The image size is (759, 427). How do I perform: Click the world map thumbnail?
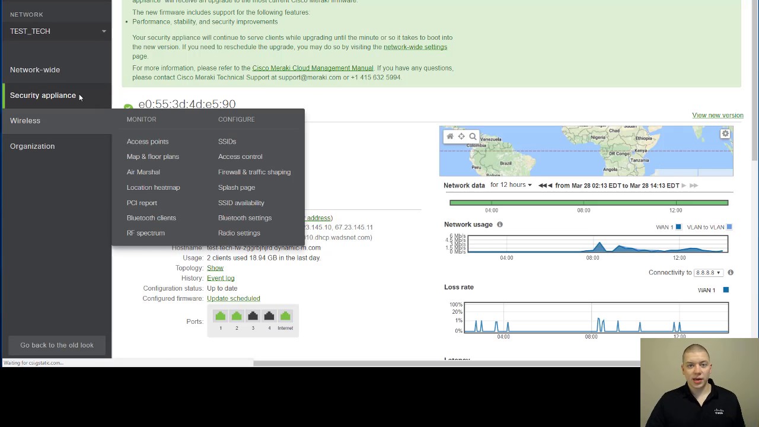click(x=586, y=151)
